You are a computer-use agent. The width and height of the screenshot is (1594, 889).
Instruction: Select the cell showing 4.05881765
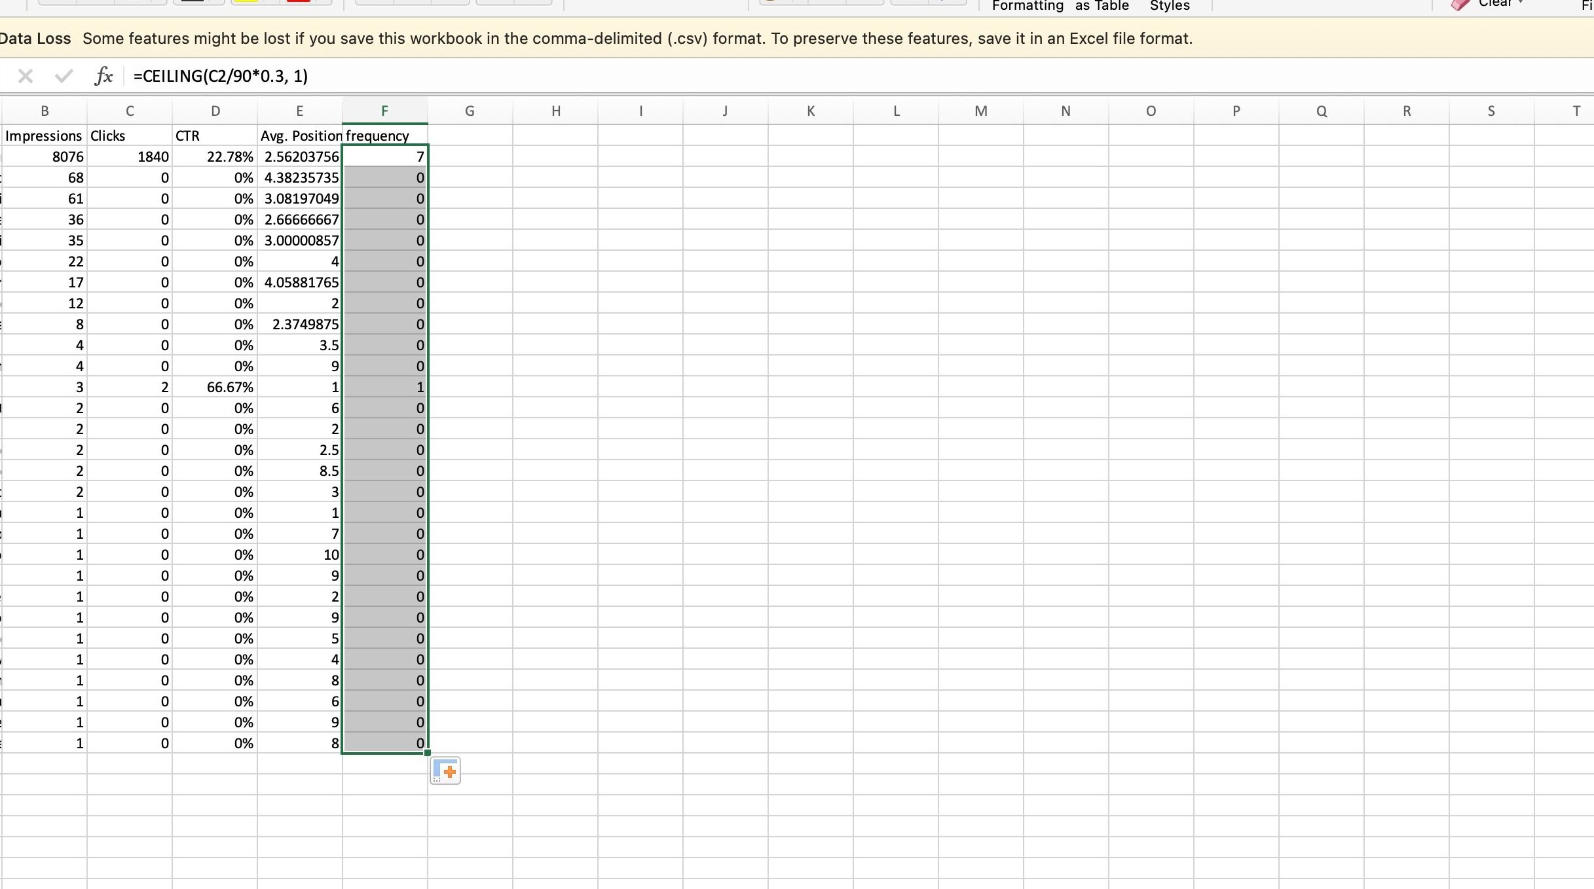(x=300, y=282)
